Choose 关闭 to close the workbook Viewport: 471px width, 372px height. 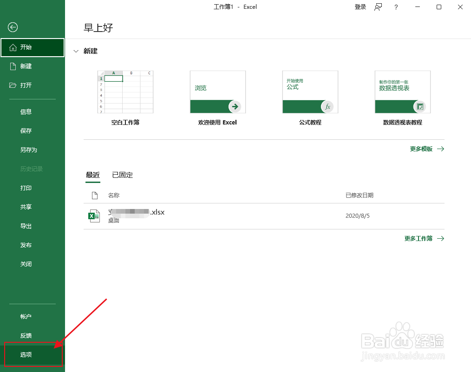point(33,264)
